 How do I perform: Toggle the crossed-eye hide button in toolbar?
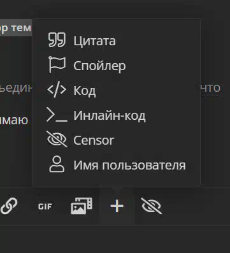pos(151,206)
